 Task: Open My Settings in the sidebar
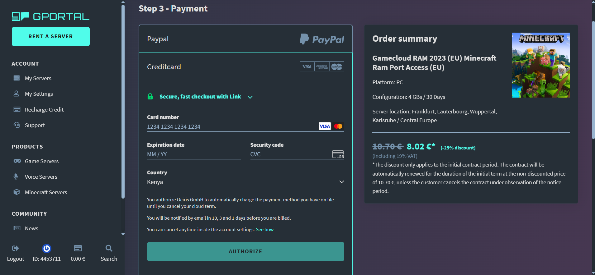(x=39, y=94)
